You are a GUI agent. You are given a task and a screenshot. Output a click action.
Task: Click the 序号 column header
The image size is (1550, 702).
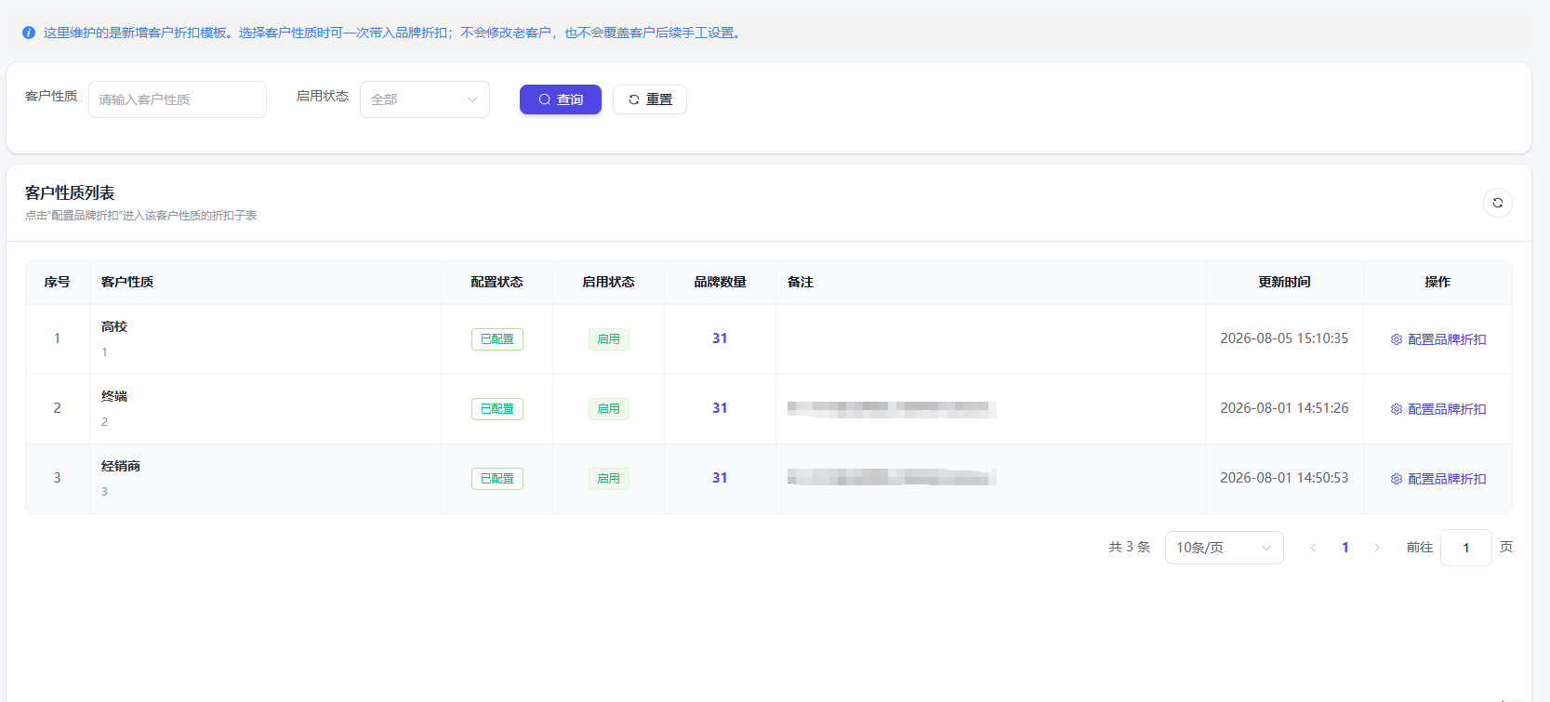pos(57,282)
